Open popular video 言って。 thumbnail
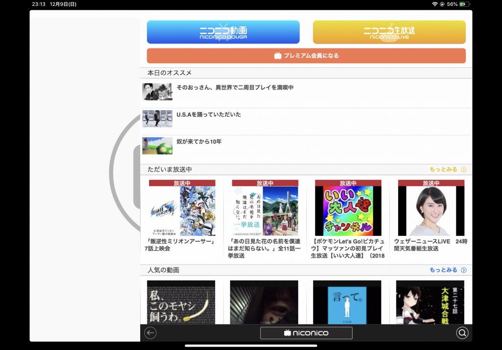 click(347, 303)
